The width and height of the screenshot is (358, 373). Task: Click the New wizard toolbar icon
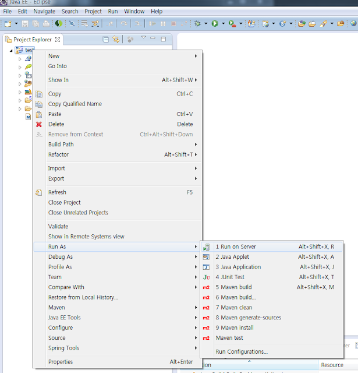tap(8, 23)
